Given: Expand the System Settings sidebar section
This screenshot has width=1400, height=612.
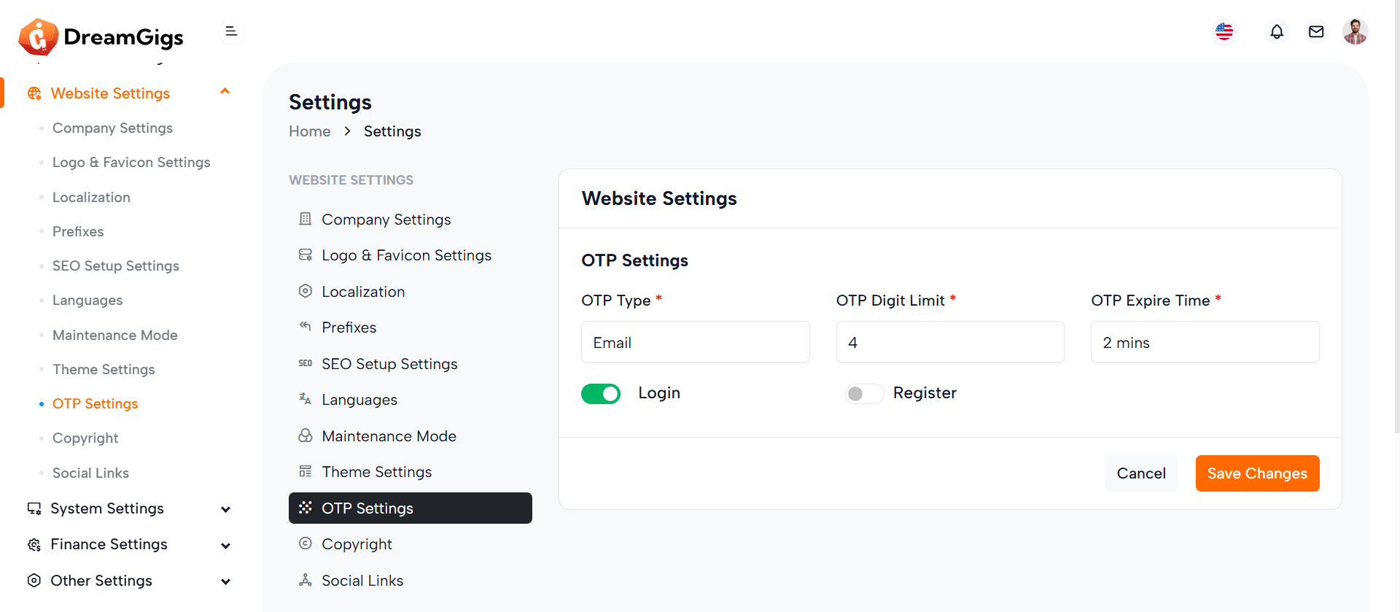Looking at the screenshot, I should (x=225, y=509).
